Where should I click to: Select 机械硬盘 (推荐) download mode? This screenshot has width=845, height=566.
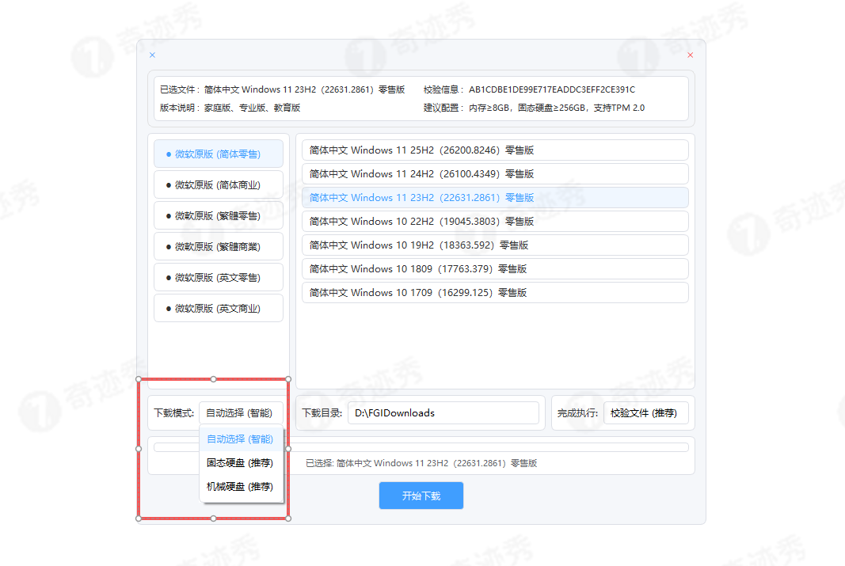pos(242,486)
